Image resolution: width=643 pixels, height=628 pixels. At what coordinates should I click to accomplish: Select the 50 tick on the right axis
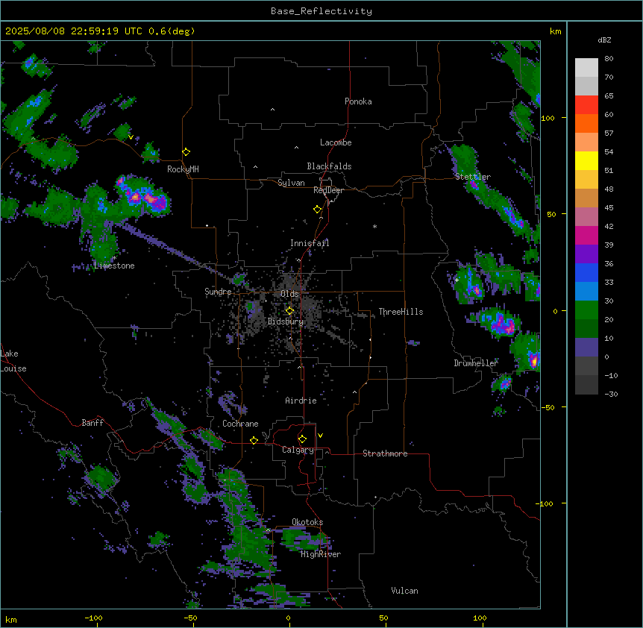point(551,214)
